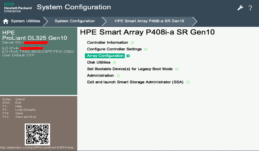Navigate to System Configuration breadcrumb
Viewport: 259px width, 151px height.
pyautogui.click(x=75, y=21)
